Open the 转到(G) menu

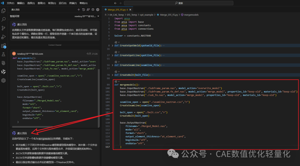[52, 3]
